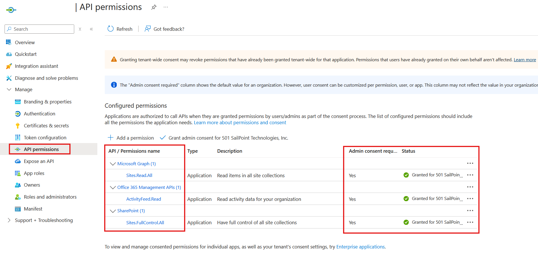Open ellipsis menu for the Microsoft Graph group row

pyautogui.click(x=470, y=164)
